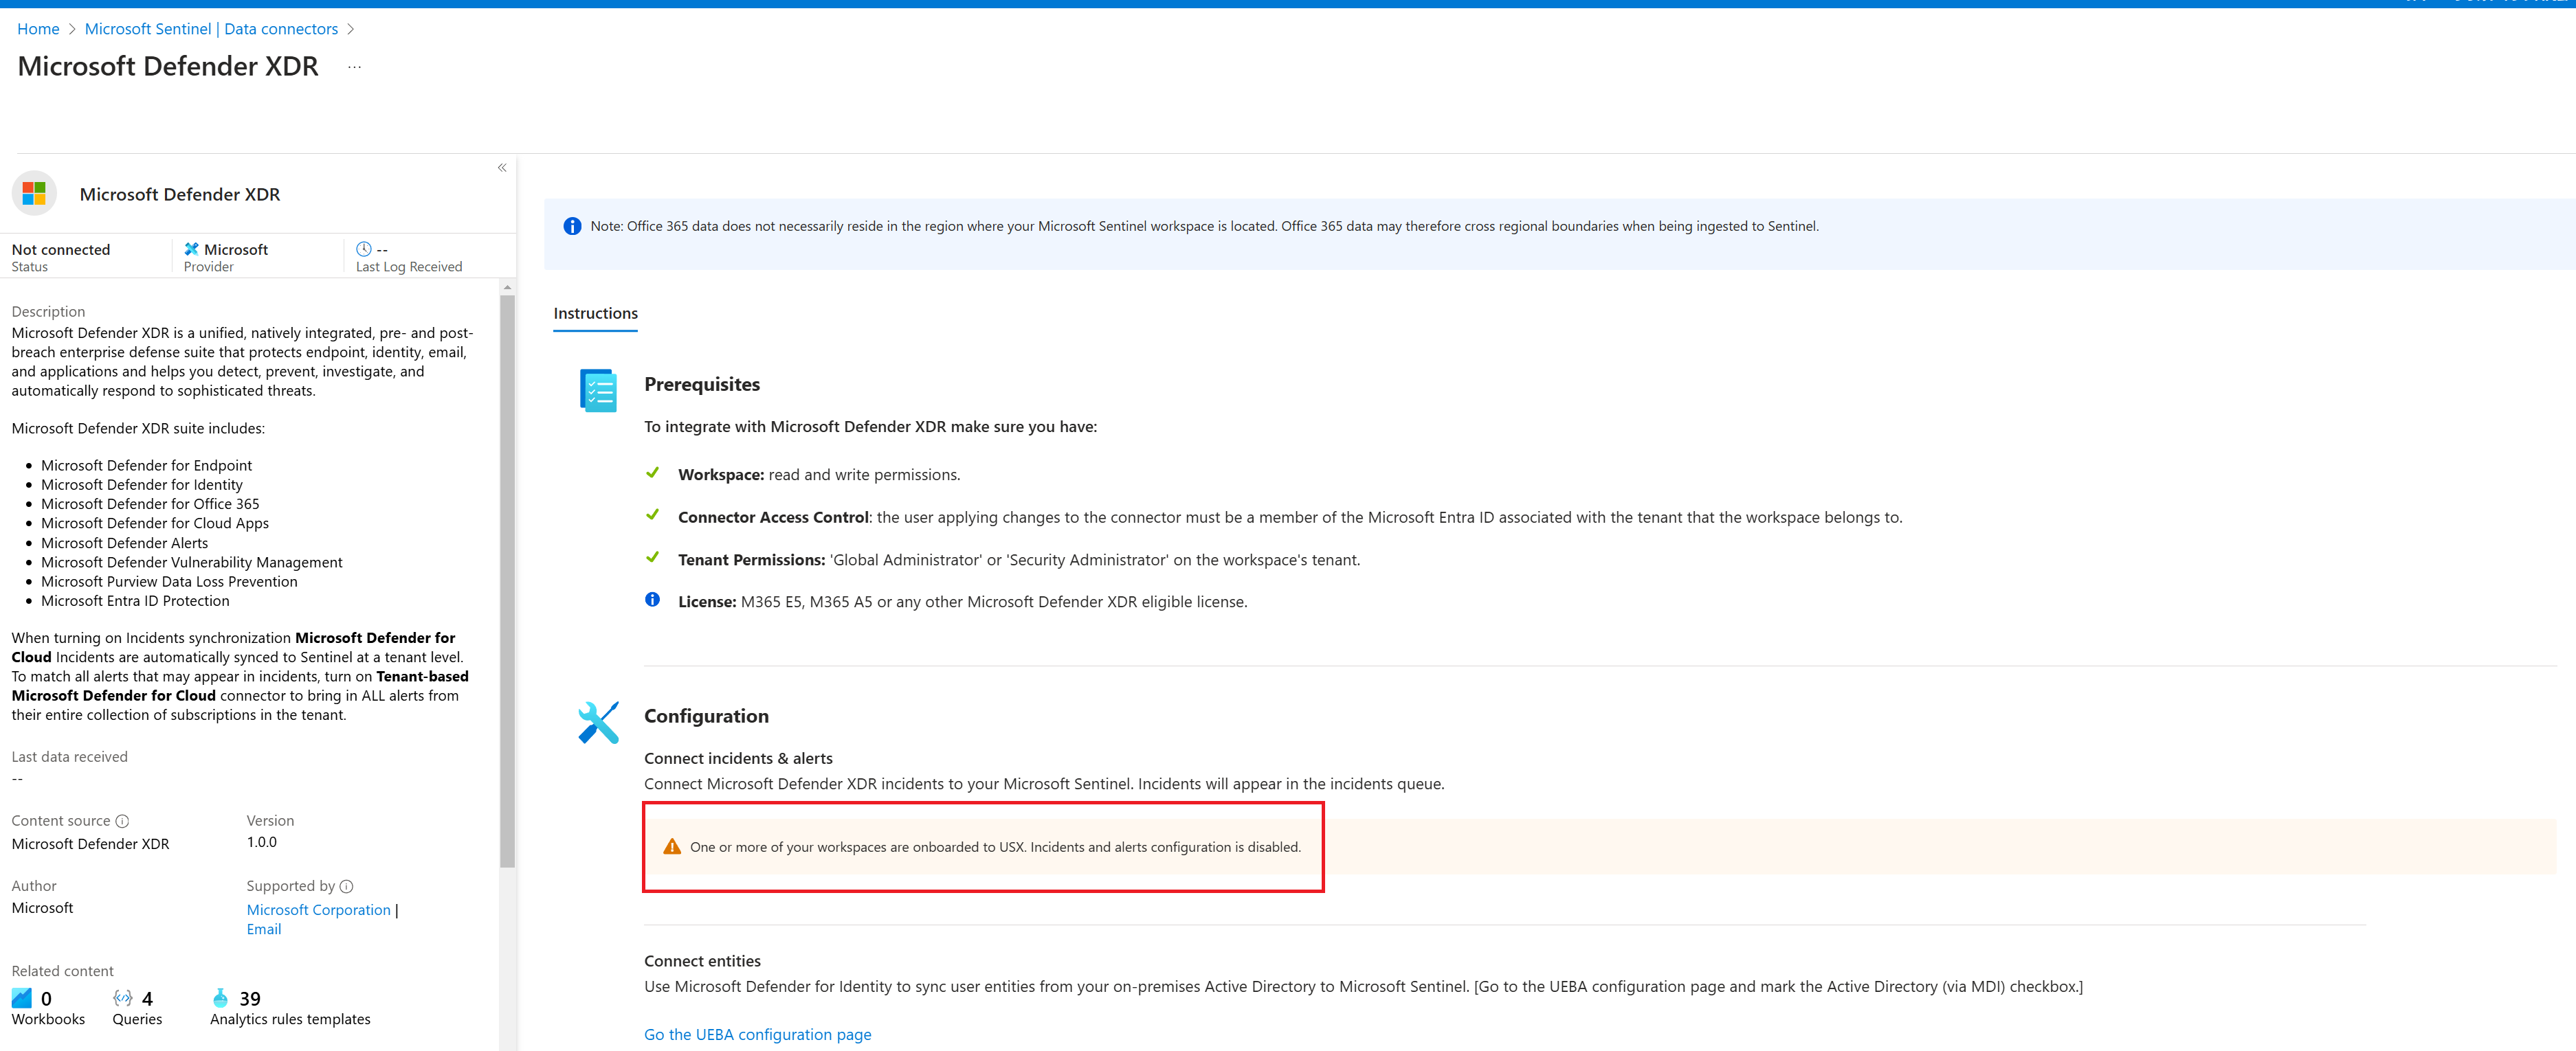Click 'Microsoft Purview Data Loss Prevention' item
2576x1051 pixels.
[x=169, y=581]
